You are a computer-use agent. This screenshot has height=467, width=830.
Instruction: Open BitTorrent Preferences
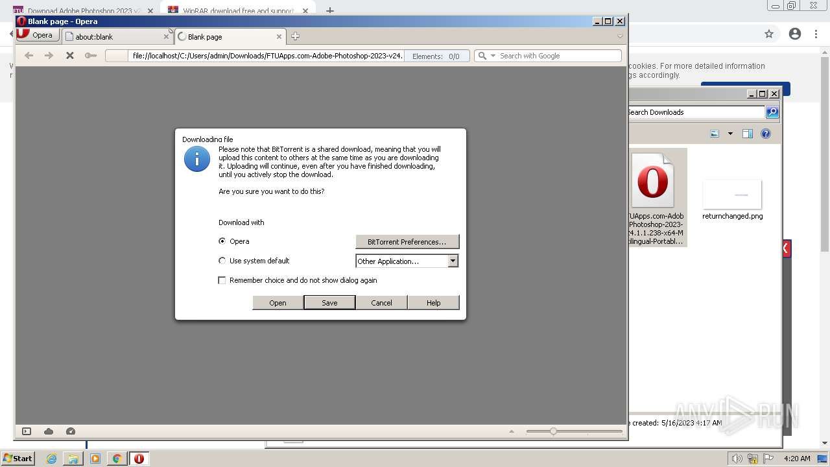[407, 242]
